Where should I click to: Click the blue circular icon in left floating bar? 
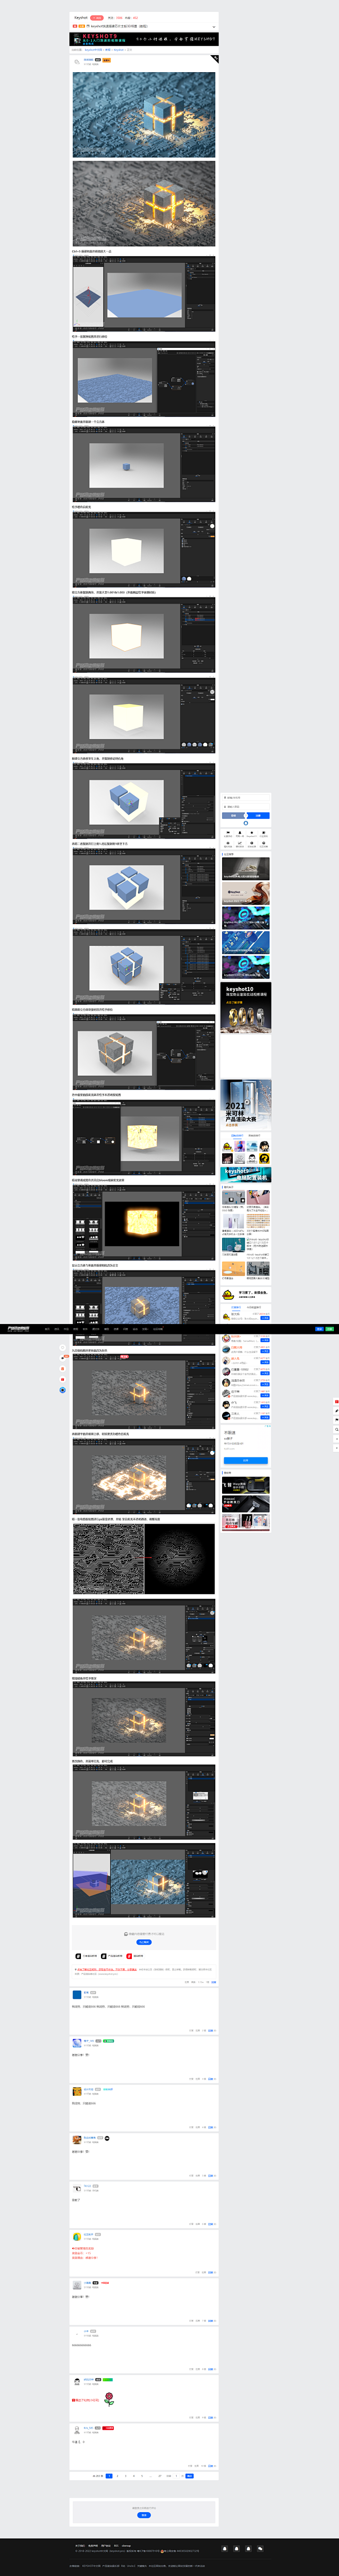(63, 1390)
